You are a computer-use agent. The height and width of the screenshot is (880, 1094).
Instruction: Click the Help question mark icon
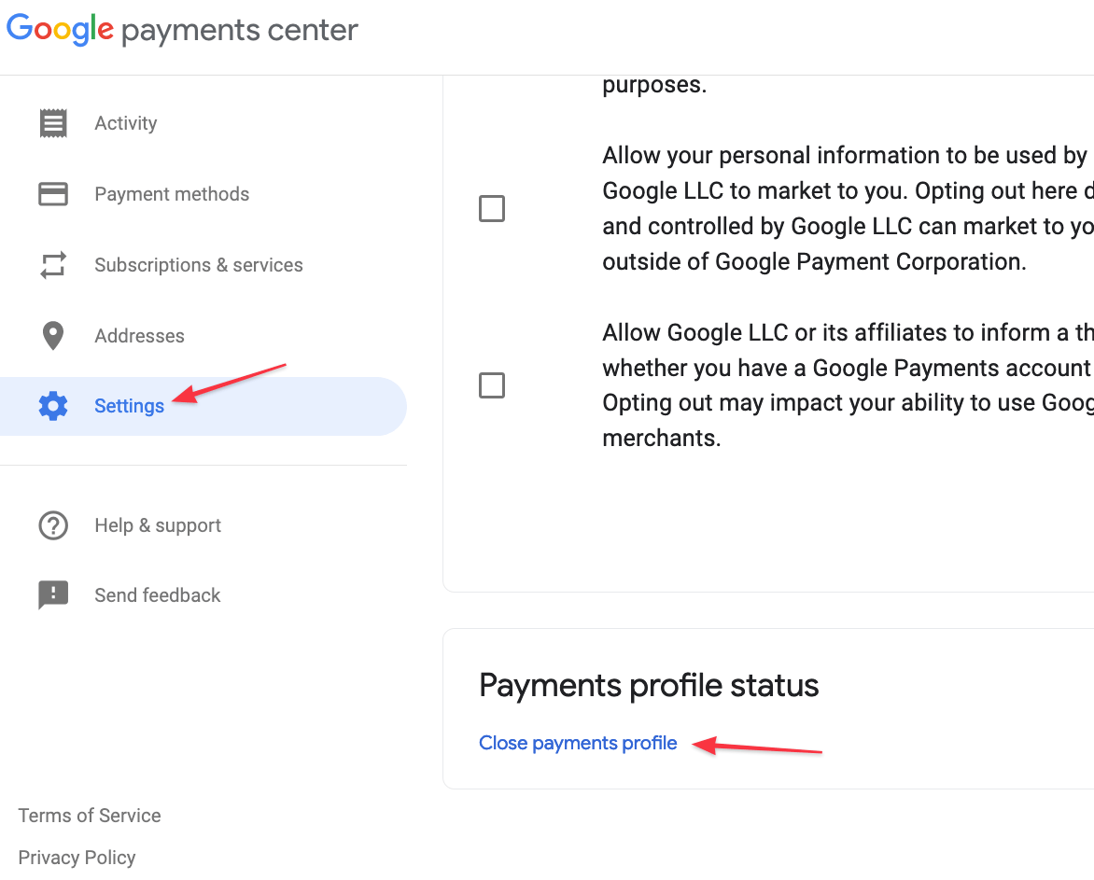point(53,525)
